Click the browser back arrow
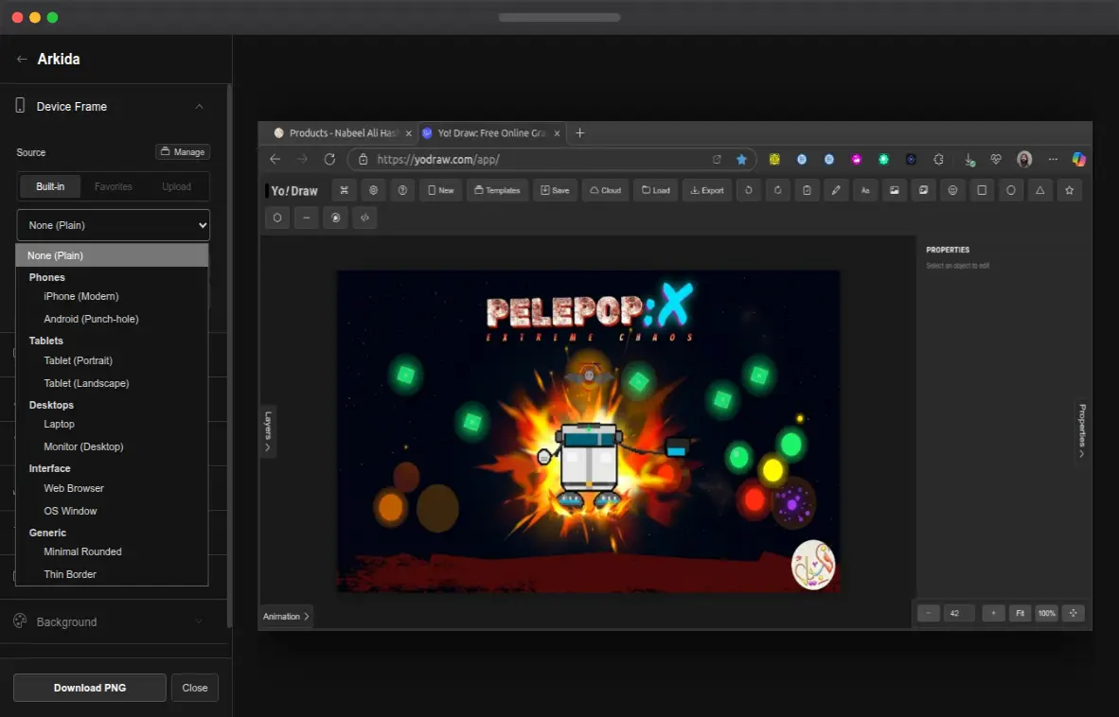 click(275, 159)
